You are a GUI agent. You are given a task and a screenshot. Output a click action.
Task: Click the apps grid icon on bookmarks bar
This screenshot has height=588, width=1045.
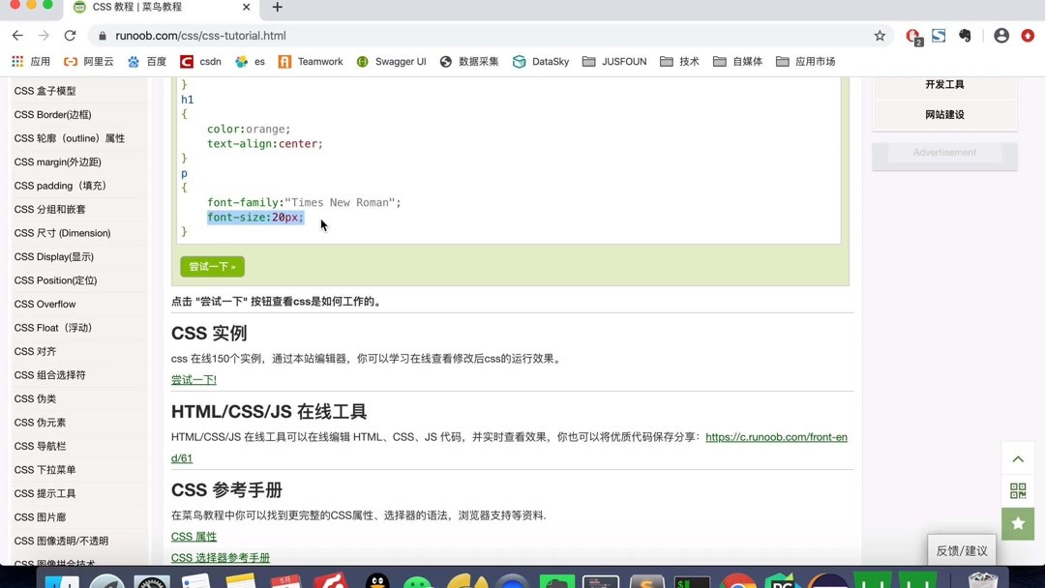tap(15, 61)
